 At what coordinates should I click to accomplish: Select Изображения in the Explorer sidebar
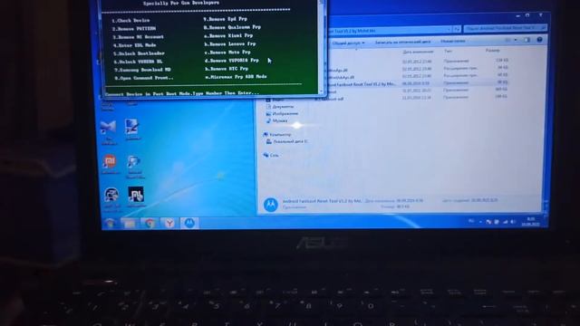[285, 113]
